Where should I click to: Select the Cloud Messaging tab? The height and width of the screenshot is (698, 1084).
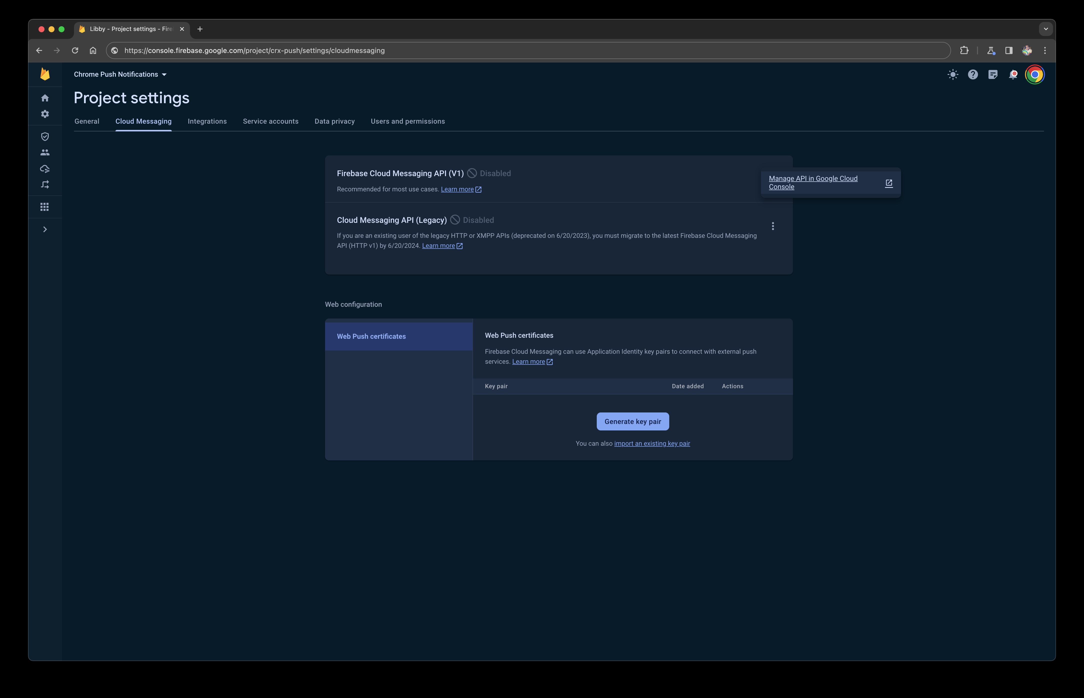click(143, 121)
